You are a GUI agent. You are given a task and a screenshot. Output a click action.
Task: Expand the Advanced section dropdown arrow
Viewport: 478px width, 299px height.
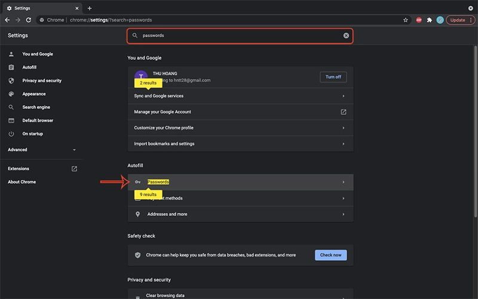(74, 150)
